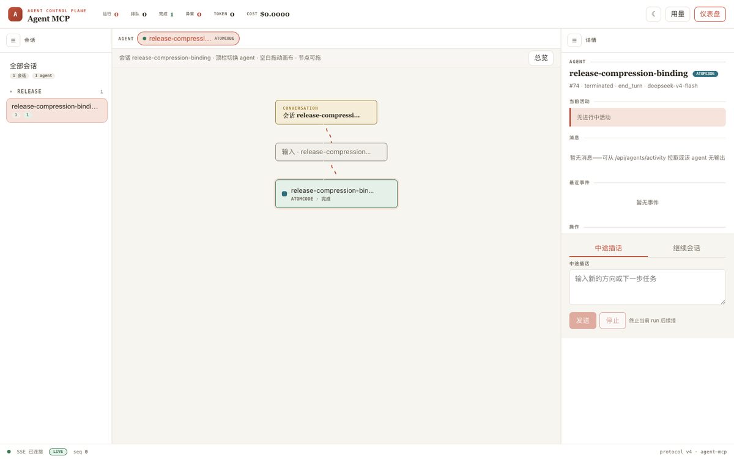This screenshot has width=734, height=459.
Task: Click 终止当前 run 后续接 hint text
Action: (x=653, y=321)
